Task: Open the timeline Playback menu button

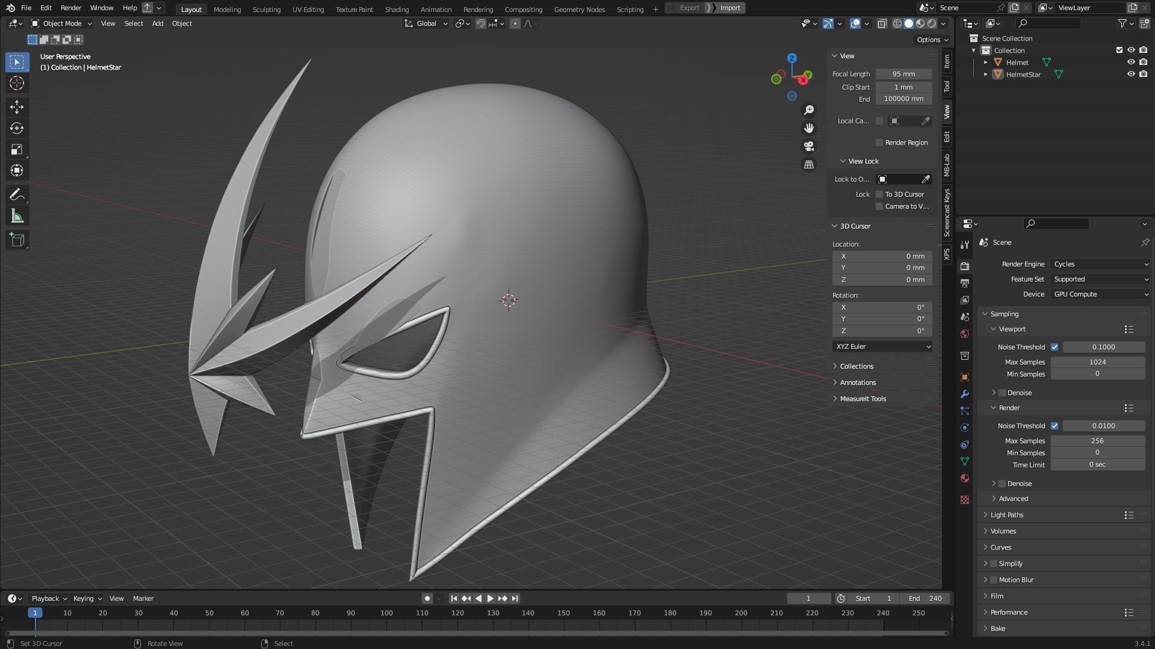Action: click(49, 598)
